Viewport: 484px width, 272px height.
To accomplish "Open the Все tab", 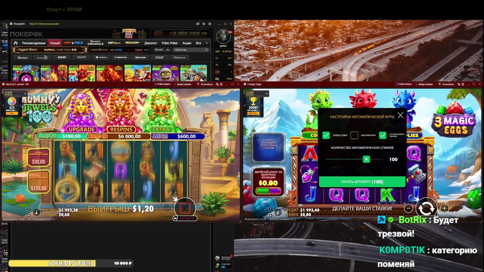I will (x=199, y=43).
